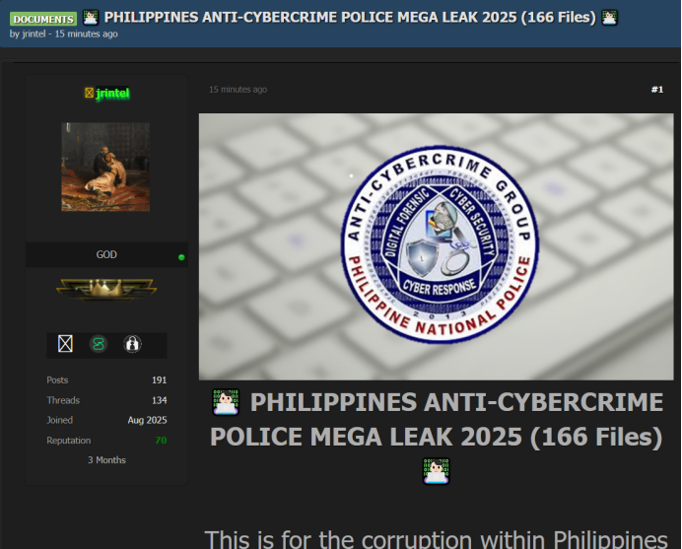The width and height of the screenshot is (682, 549).
Task: Open the Anti-Cybercrime Group logo image
Action: (x=438, y=245)
